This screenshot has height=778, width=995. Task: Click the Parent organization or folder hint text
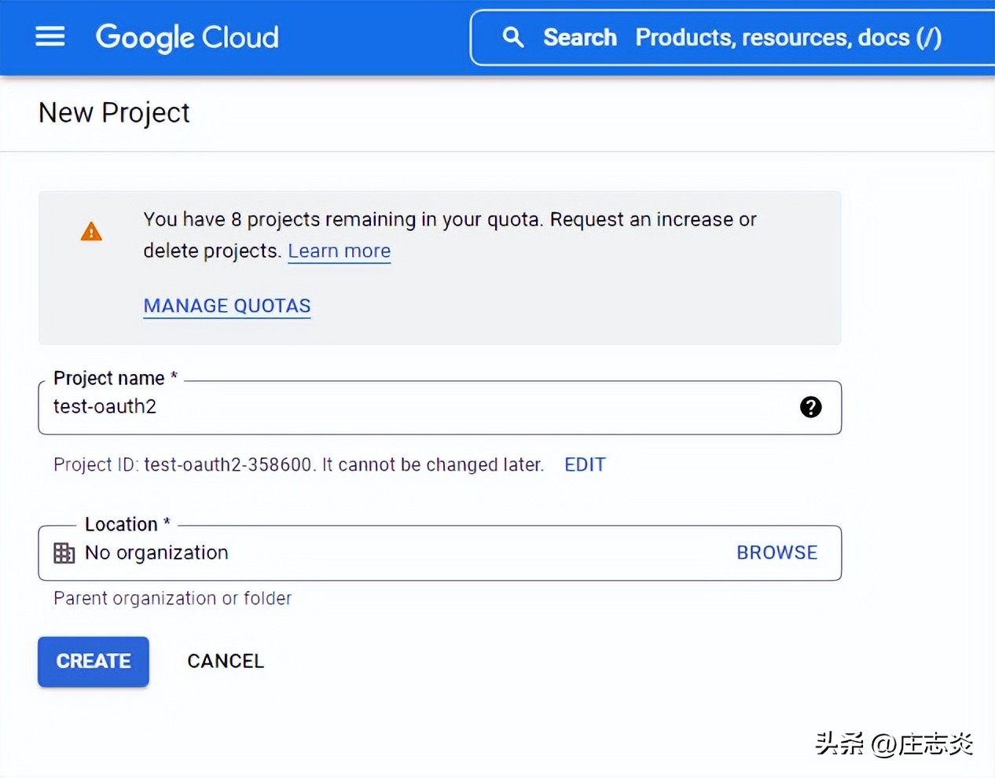[171, 598]
